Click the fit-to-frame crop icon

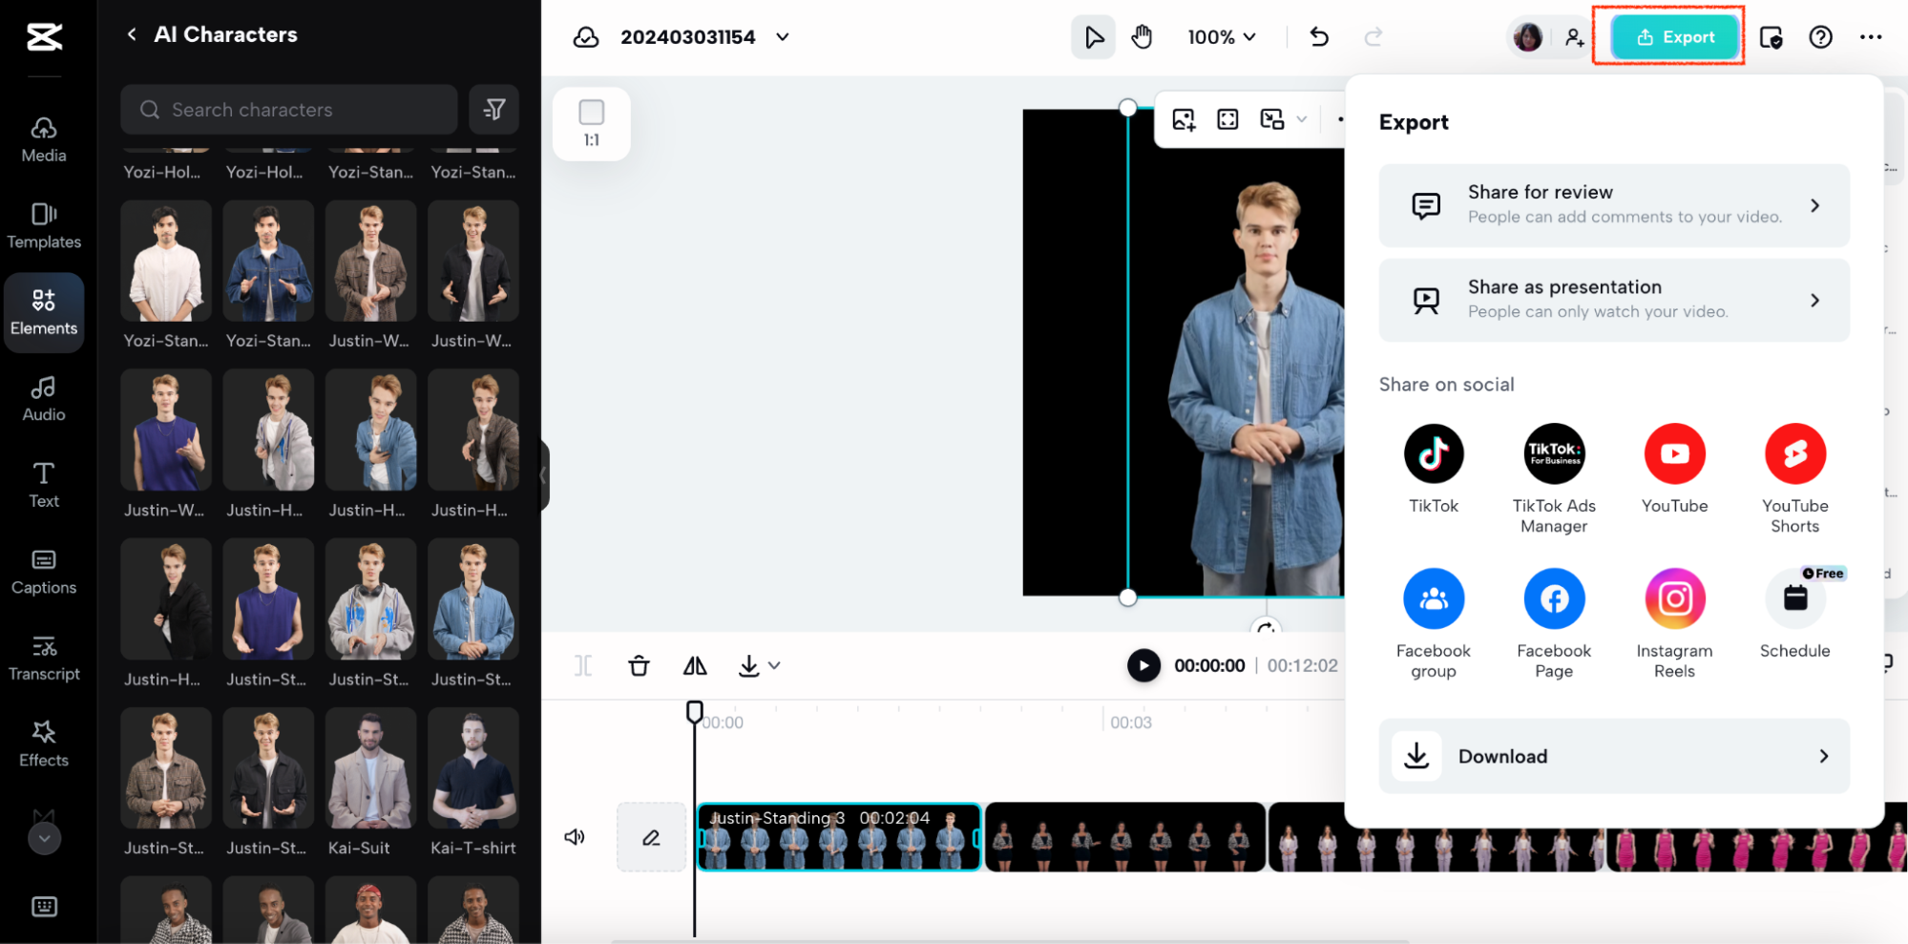point(1227,119)
